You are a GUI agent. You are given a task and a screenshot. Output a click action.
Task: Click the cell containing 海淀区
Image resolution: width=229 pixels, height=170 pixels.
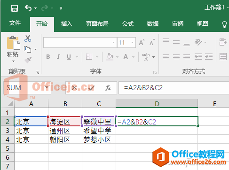65,122
